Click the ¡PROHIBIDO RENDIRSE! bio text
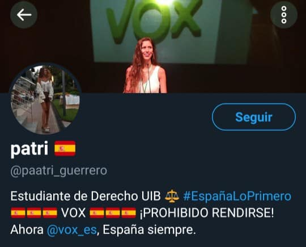The width and height of the screenshot is (306, 247). click(207, 213)
